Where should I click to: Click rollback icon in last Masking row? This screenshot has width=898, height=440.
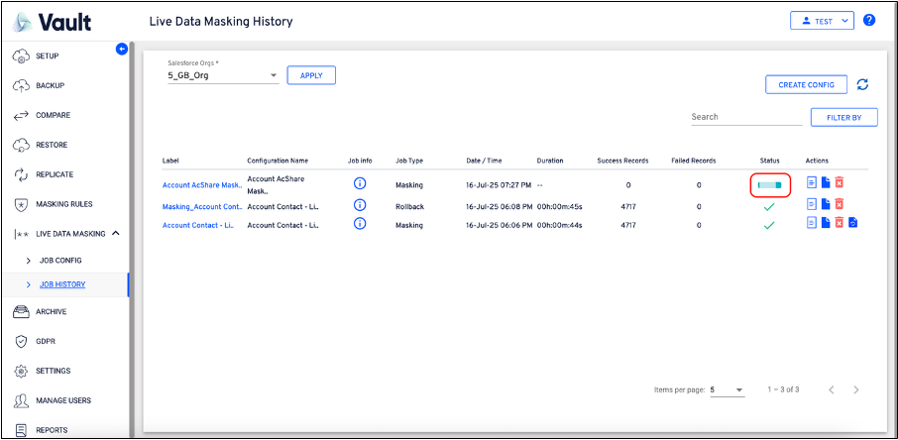(852, 224)
